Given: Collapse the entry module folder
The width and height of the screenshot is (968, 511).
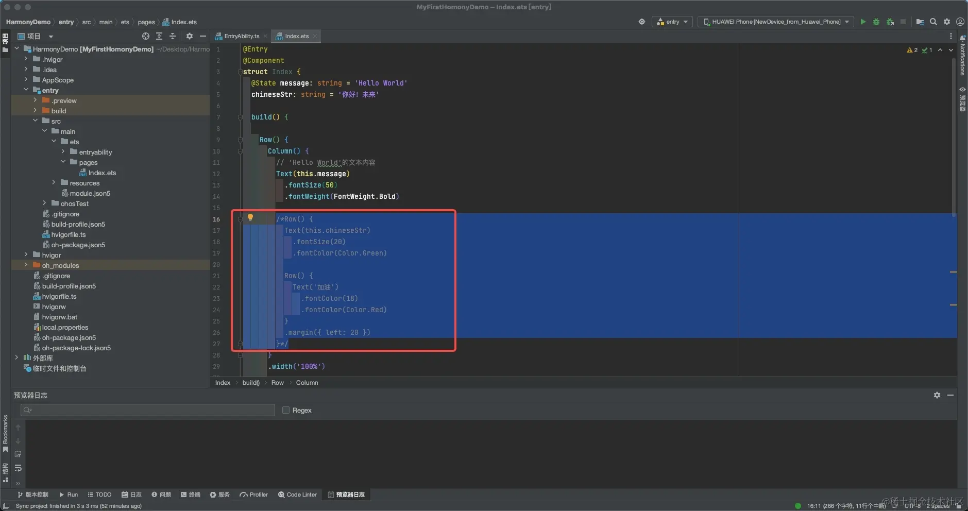Looking at the screenshot, I should 26,90.
